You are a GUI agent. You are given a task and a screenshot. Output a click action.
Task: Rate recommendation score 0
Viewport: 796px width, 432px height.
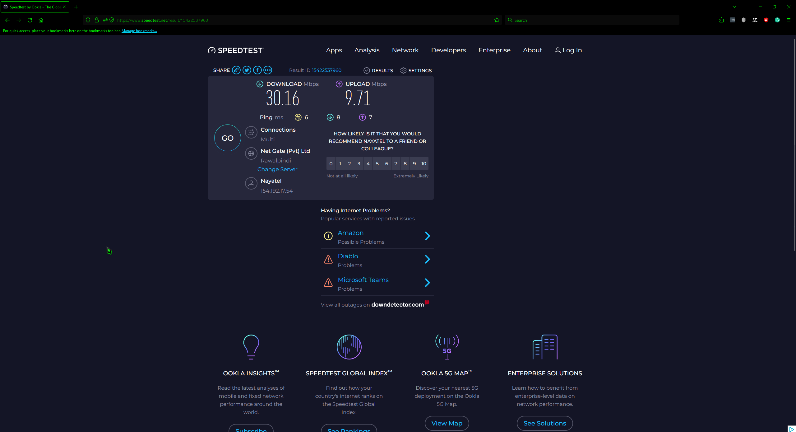pyautogui.click(x=331, y=163)
